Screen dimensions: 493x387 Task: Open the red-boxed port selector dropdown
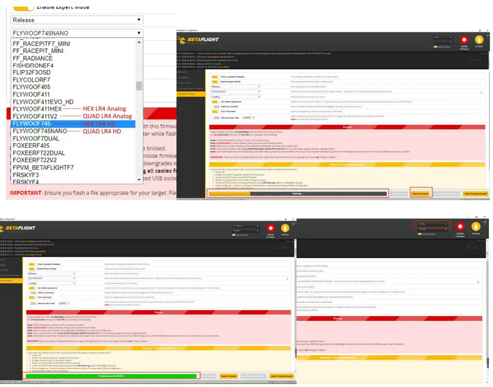[432, 224]
